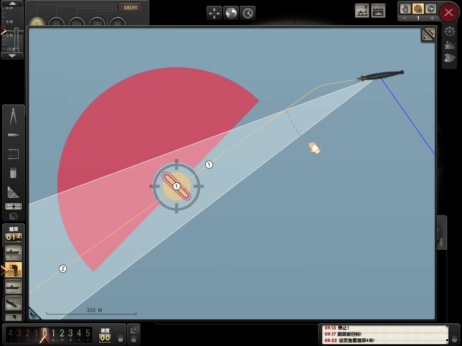462x346 pixels.
Task: Open the captain's hat icon
Action: [x=449, y=58]
